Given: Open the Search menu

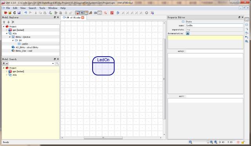Looking at the screenshot, I should coord(32,8).
